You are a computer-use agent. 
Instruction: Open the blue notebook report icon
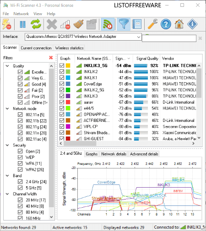137,24
